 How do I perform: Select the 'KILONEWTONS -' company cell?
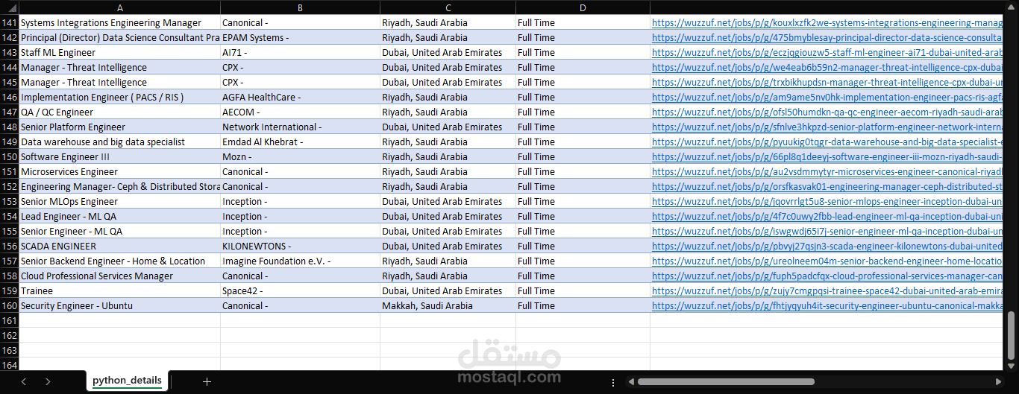(300, 246)
